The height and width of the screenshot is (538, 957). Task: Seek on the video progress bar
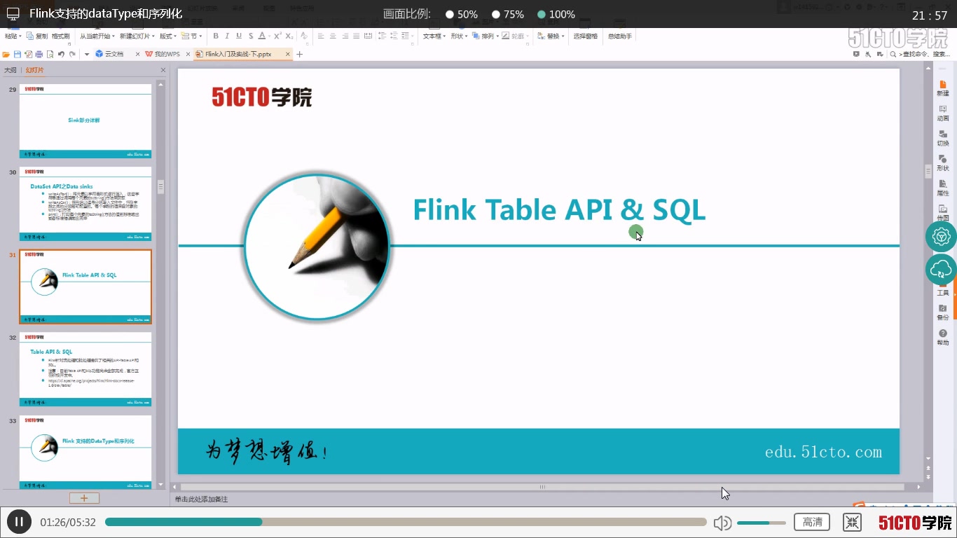(x=406, y=522)
